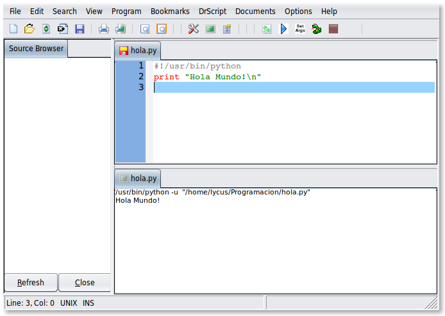The height and width of the screenshot is (316, 445).
Task: Click the Source Browser tab
Action: click(x=36, y=49)
